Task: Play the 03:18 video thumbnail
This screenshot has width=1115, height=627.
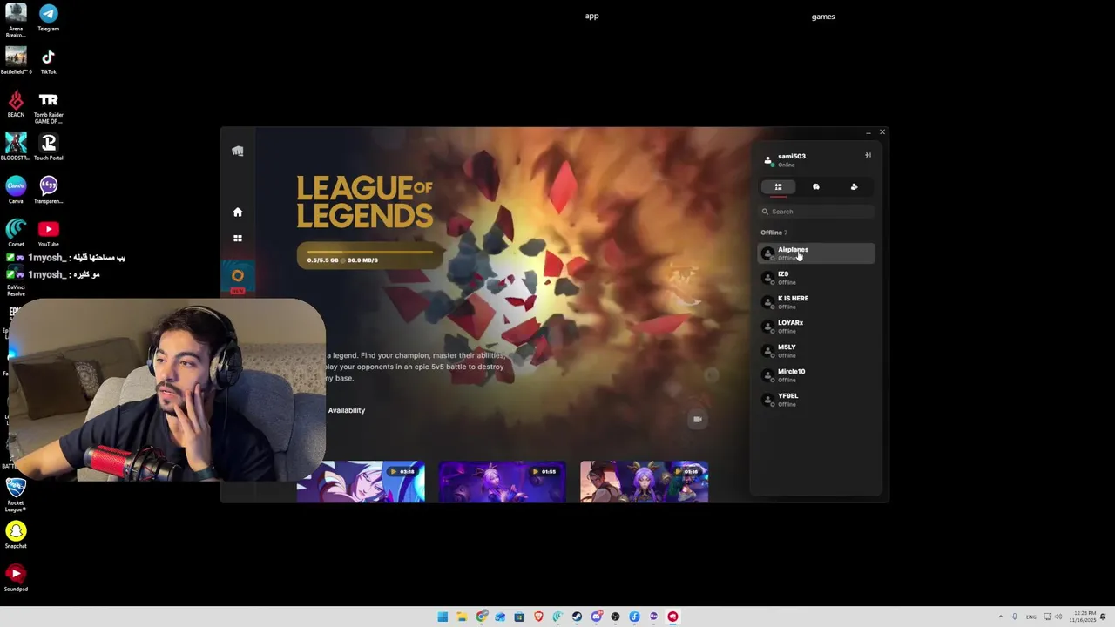Action: (361, 482)
